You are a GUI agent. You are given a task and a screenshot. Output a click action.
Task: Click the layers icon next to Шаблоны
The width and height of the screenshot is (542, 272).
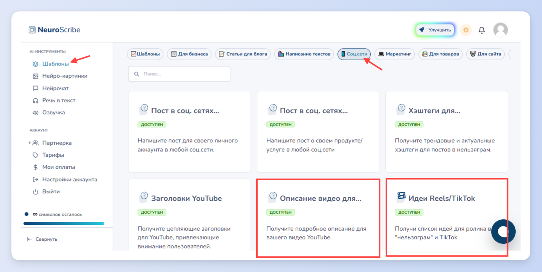[x=35, y=64]
